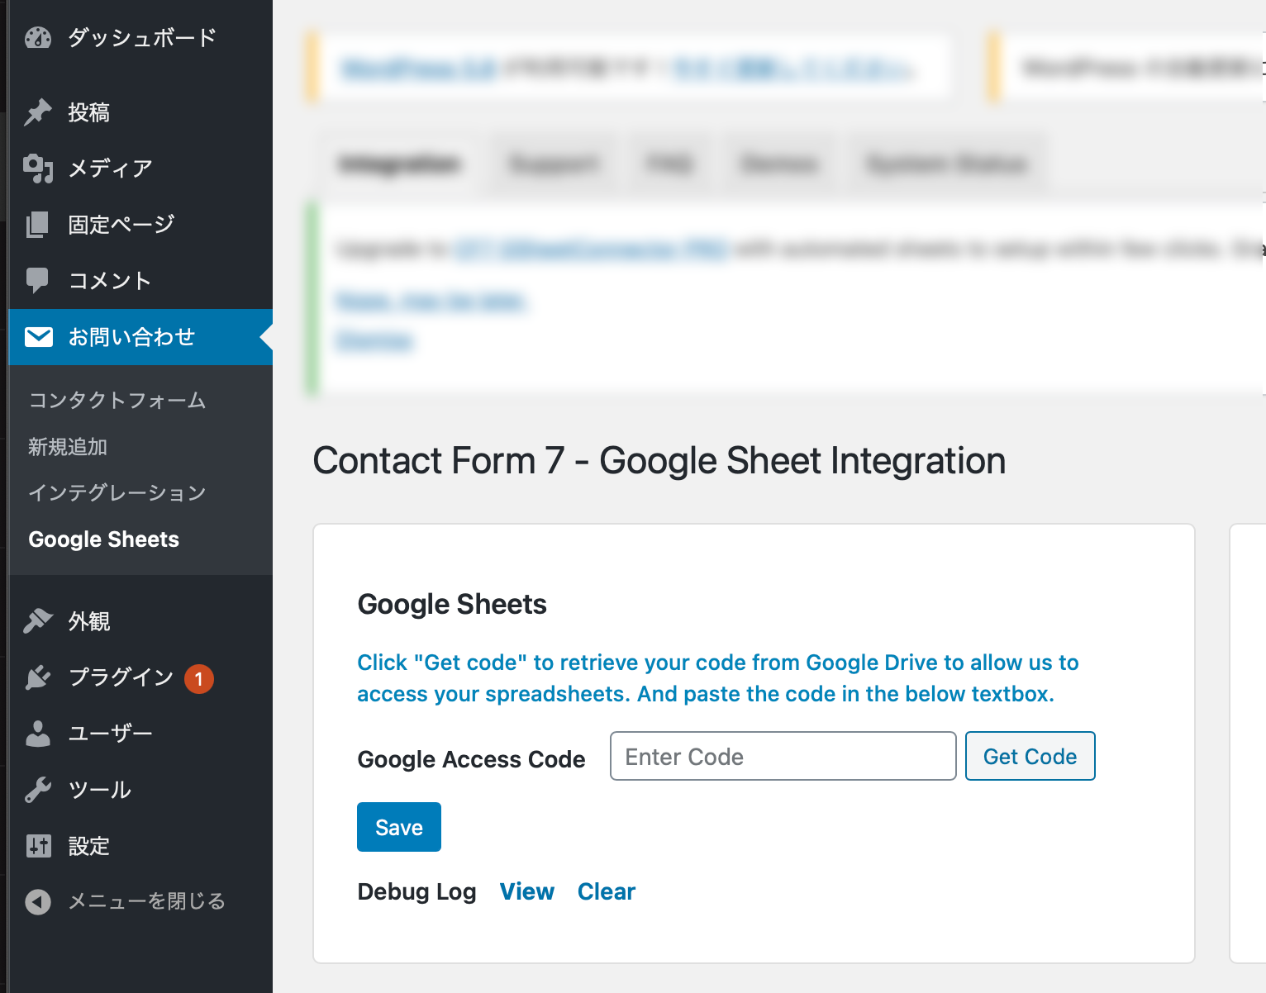Click the speech bubble icon beside コメント
This screenshot has width=1266, height=993.
tap(38, 281)
